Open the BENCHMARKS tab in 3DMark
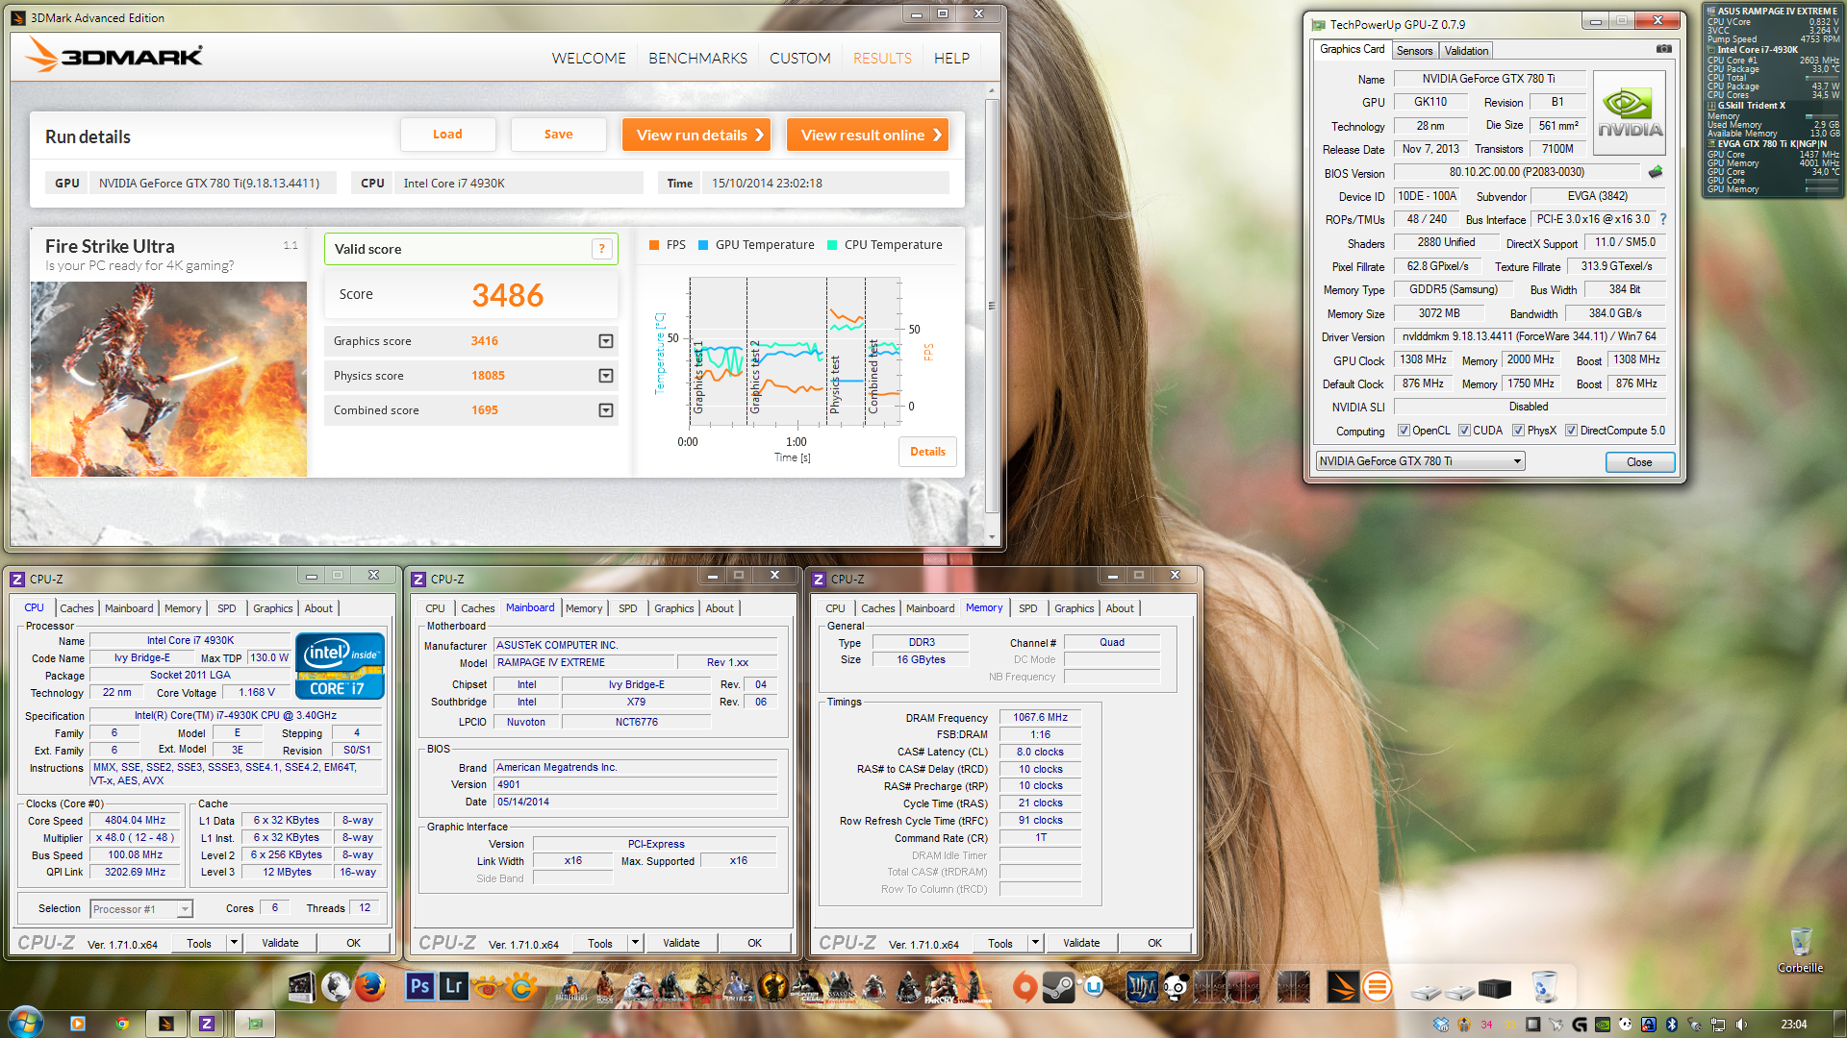The image size is (1847, 1038). (697, 59)
